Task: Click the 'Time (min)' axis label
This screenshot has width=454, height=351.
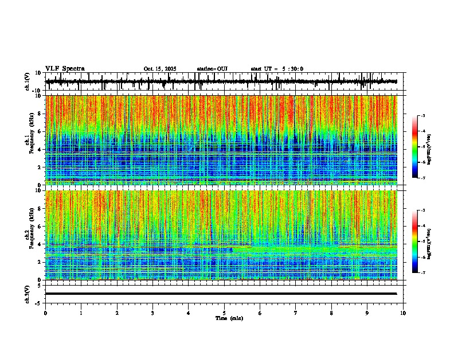Action: pos(229,318)
